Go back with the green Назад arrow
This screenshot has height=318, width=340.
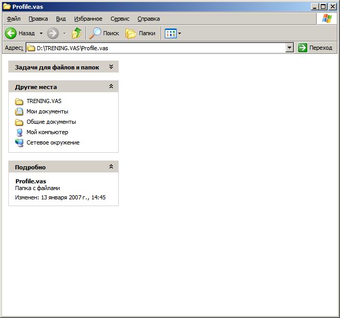(x=20, y=33)
